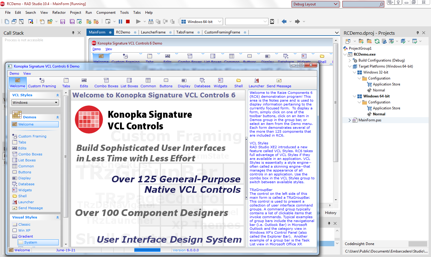Open the Custom Framing demo from the toolbar
This screenshot has width=431, height=257.
(42, 83)
